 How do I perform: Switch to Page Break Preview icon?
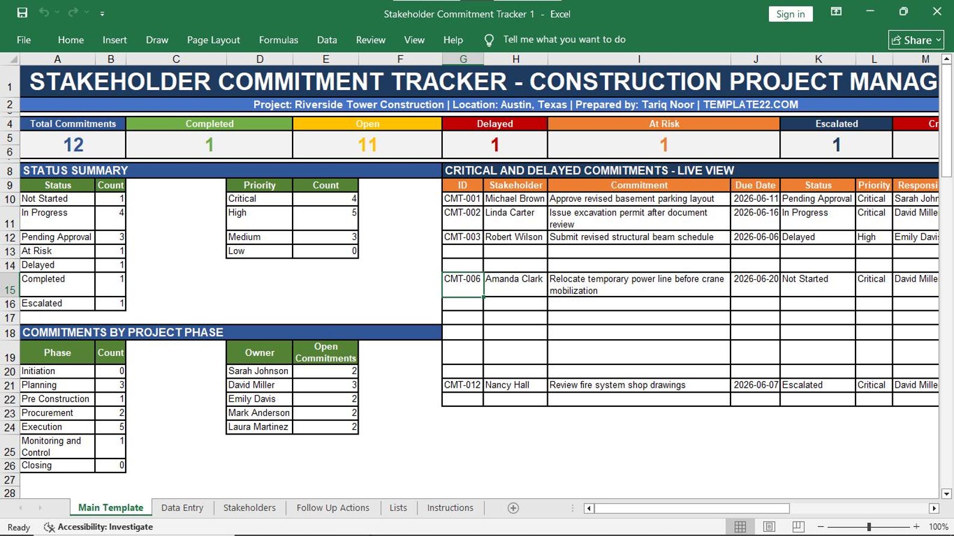coord(798,526)
